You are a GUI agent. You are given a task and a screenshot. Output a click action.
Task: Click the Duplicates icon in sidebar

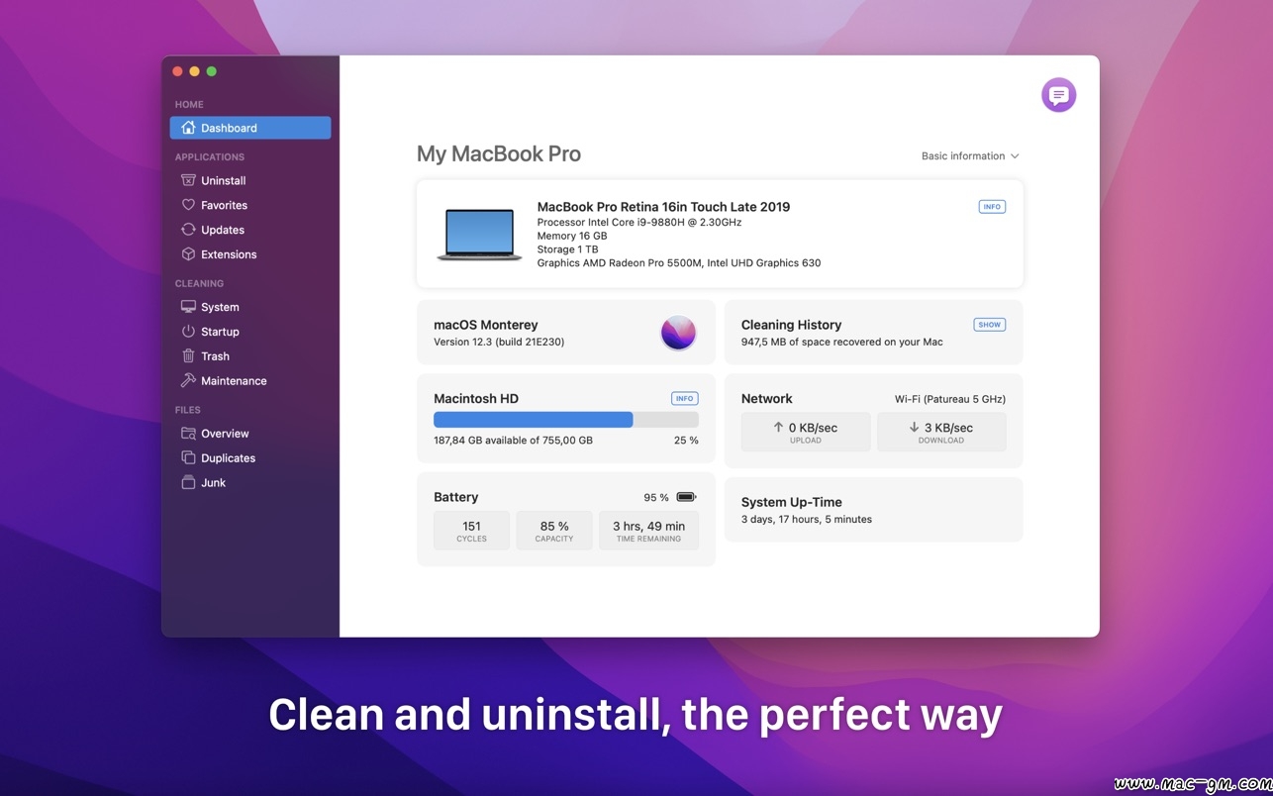click(188, 458)
